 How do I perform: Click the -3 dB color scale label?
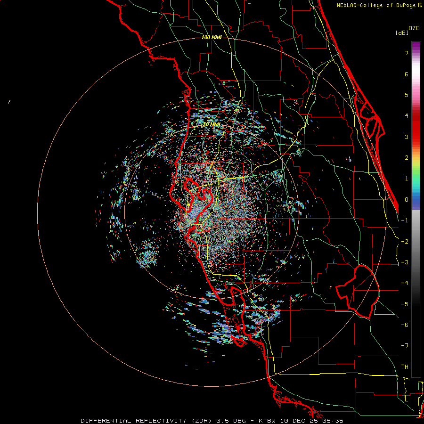coord(405,262)
